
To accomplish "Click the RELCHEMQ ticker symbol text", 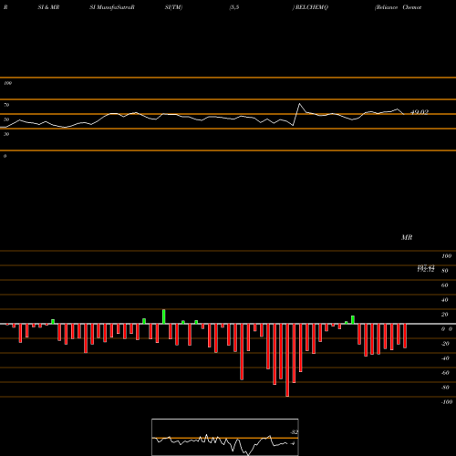I will coord(312,7).
